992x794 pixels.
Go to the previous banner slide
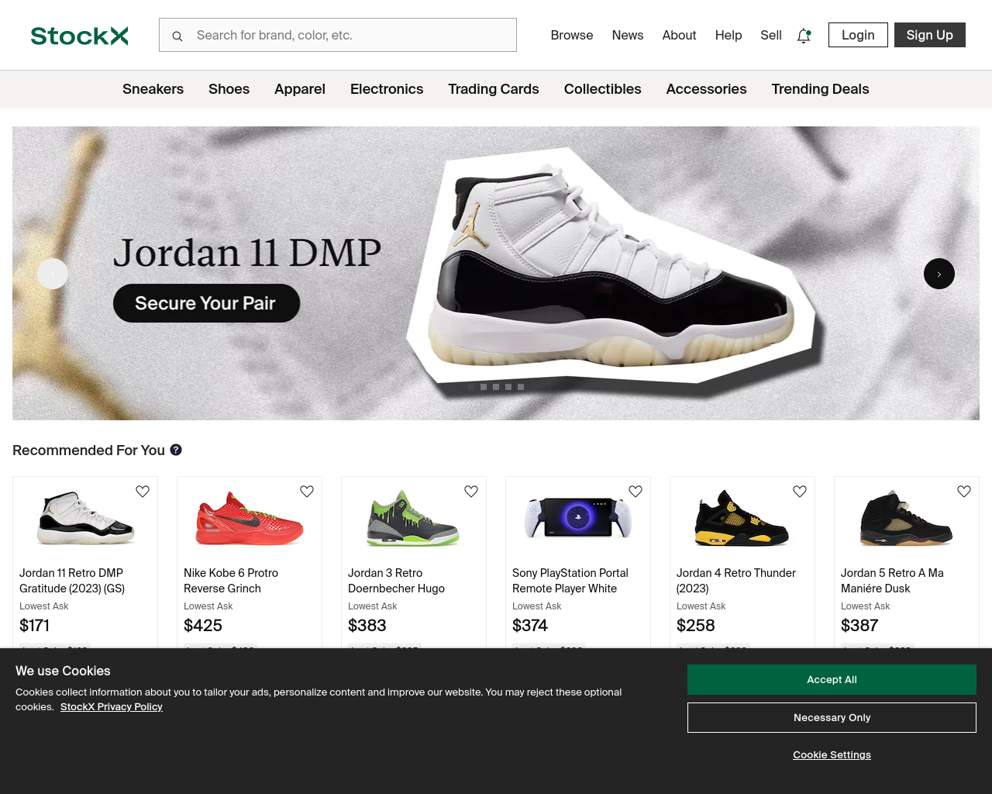pos(53,274)
